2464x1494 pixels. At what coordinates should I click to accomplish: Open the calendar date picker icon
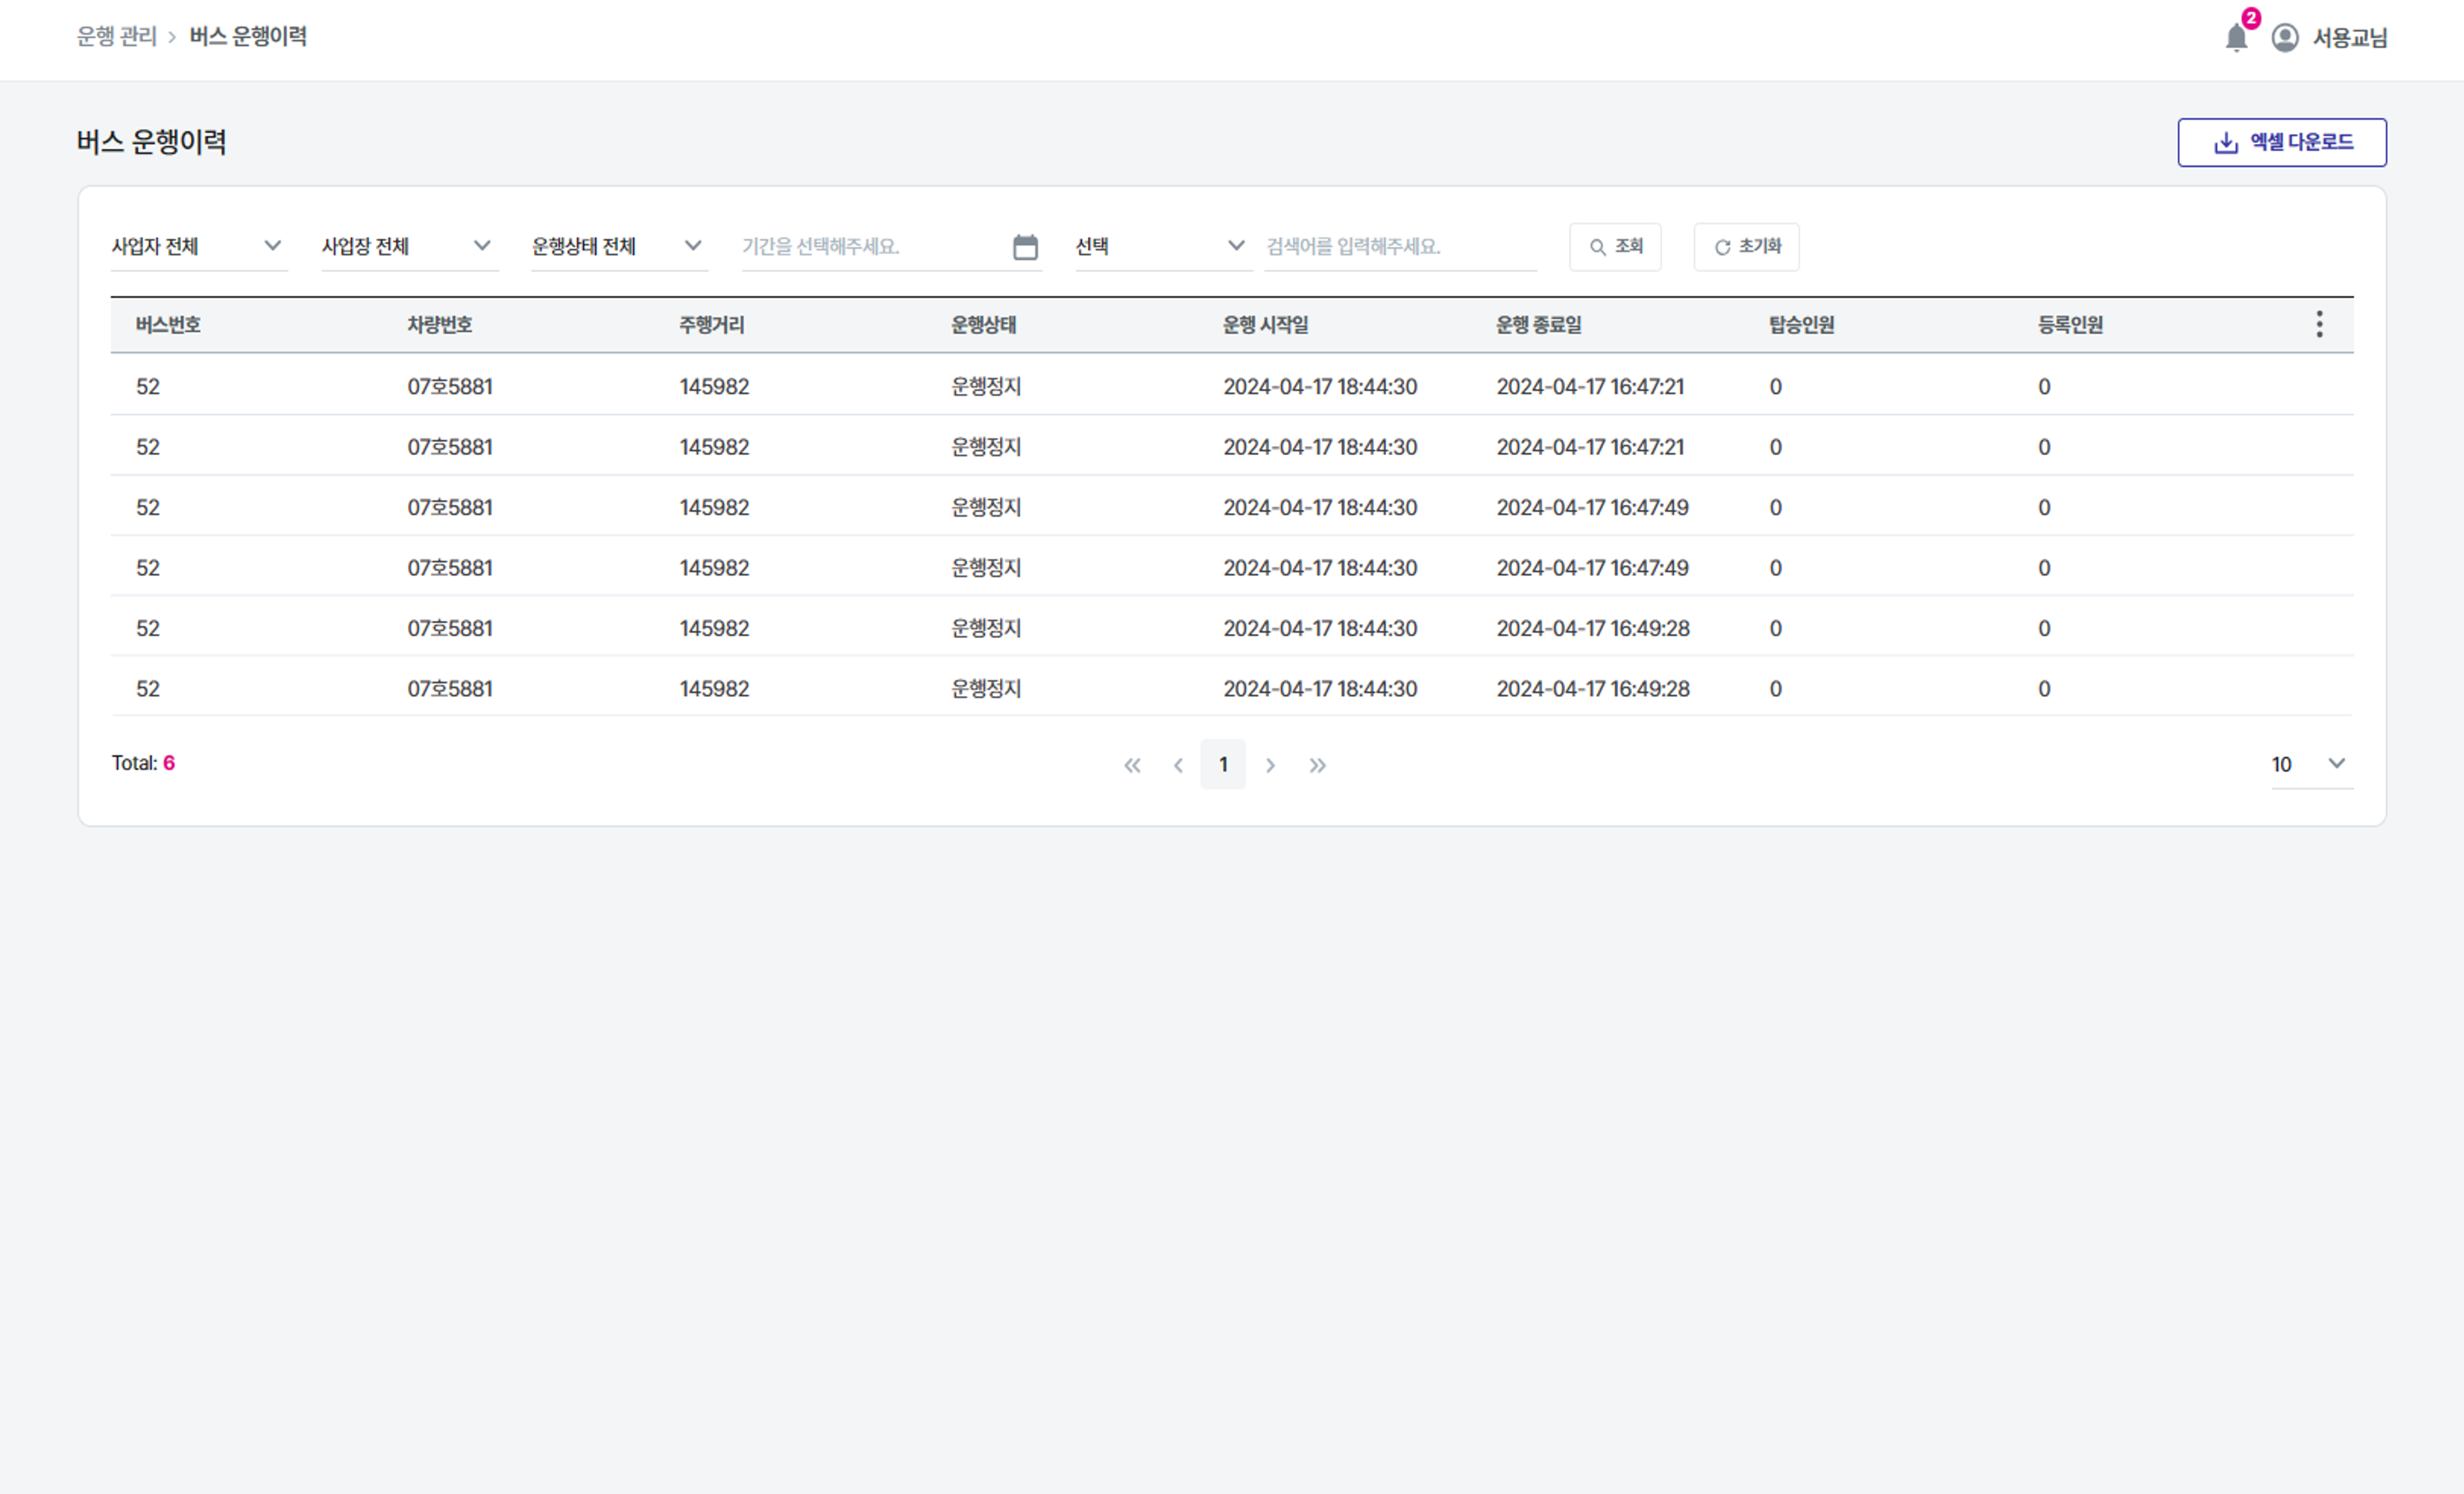(x=1025, y=247)
